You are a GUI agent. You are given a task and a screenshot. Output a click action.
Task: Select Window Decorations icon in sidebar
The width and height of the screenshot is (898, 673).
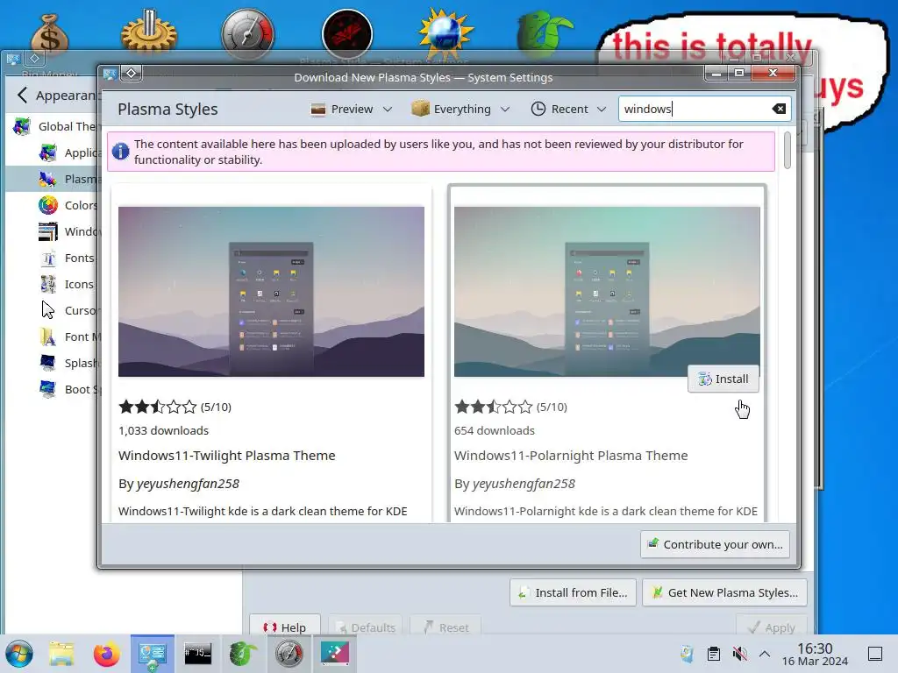tap(48, 231)
